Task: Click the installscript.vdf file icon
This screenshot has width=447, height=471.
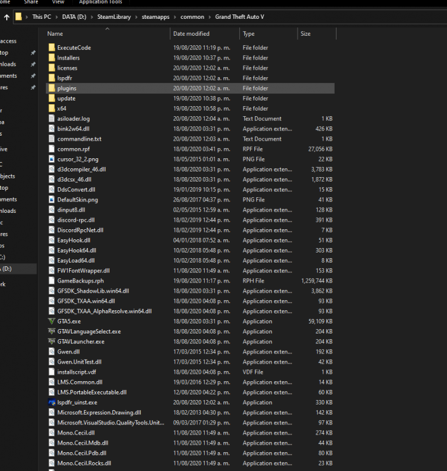Action: click(51, 372)
